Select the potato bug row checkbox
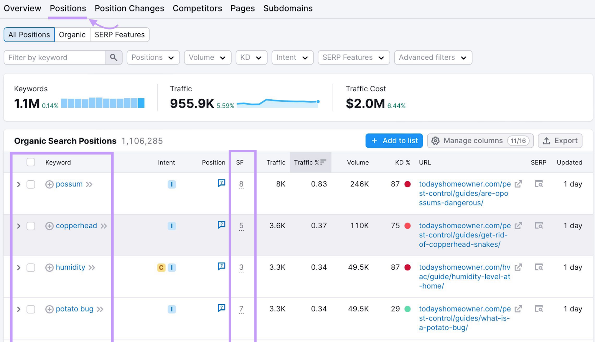Screen dimensions: 595x342 (31, 309)
